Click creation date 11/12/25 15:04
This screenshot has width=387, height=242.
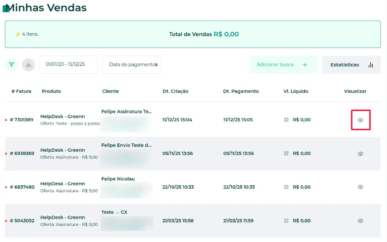(177, 120)
